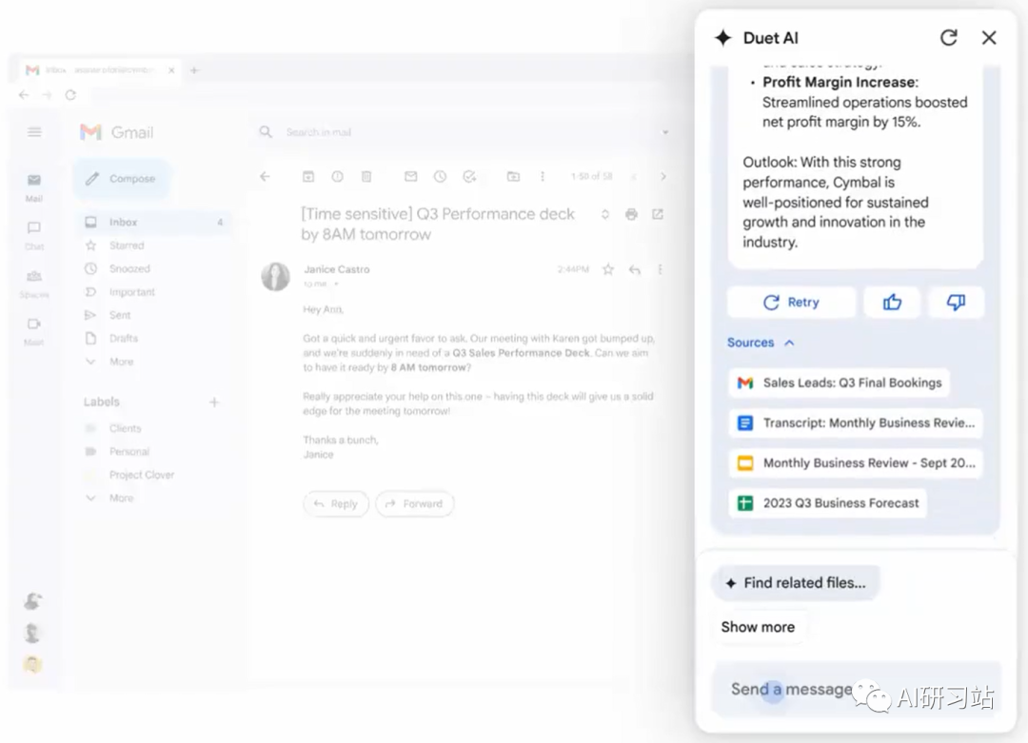Reload the browser page
The height and width of the screenshot is (743, 1028).
click(x=70, y=95)
